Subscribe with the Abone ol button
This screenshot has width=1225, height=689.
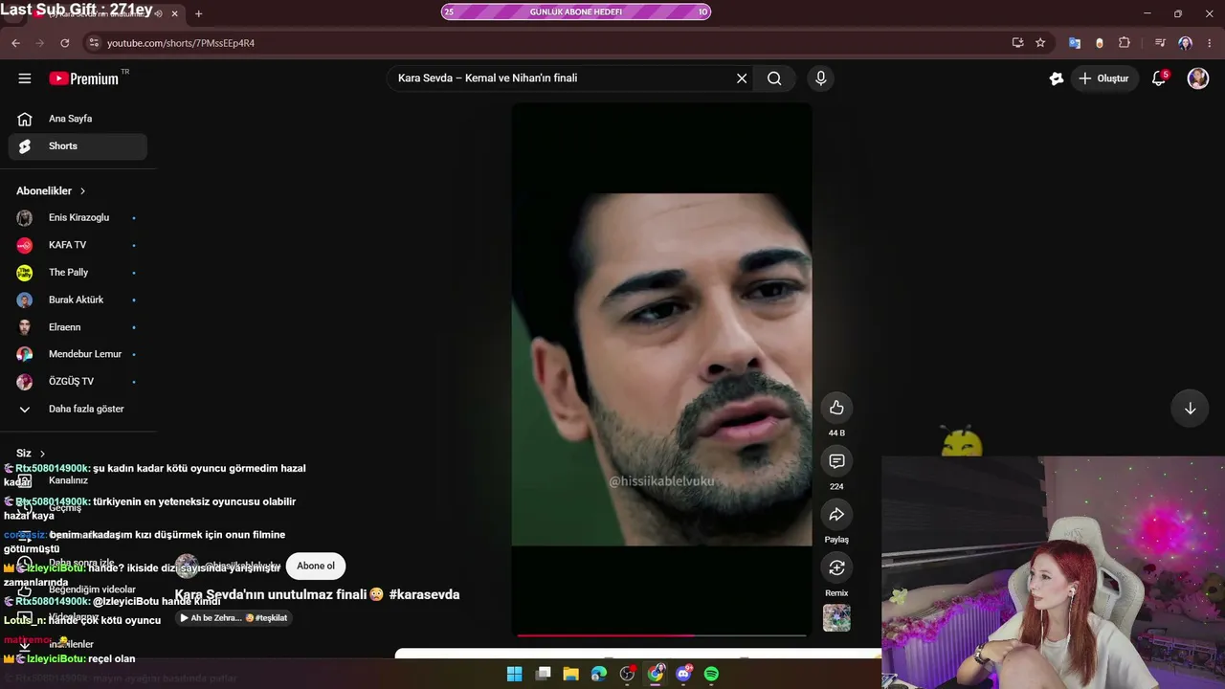point(316,566)
